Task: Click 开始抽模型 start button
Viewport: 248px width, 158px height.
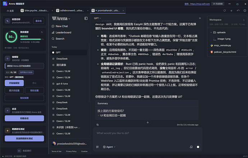Action: [14, 83]
